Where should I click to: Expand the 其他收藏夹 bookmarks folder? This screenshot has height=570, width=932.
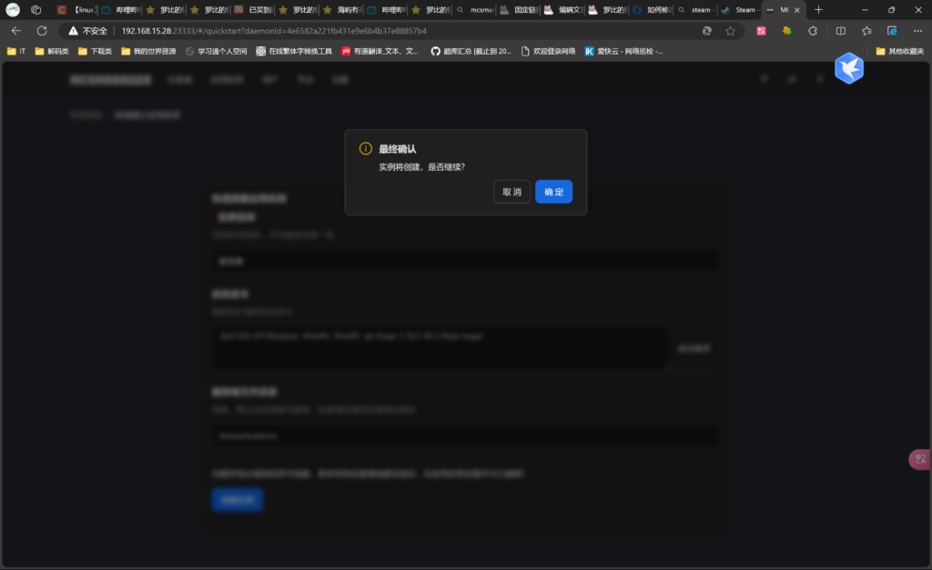899,51
